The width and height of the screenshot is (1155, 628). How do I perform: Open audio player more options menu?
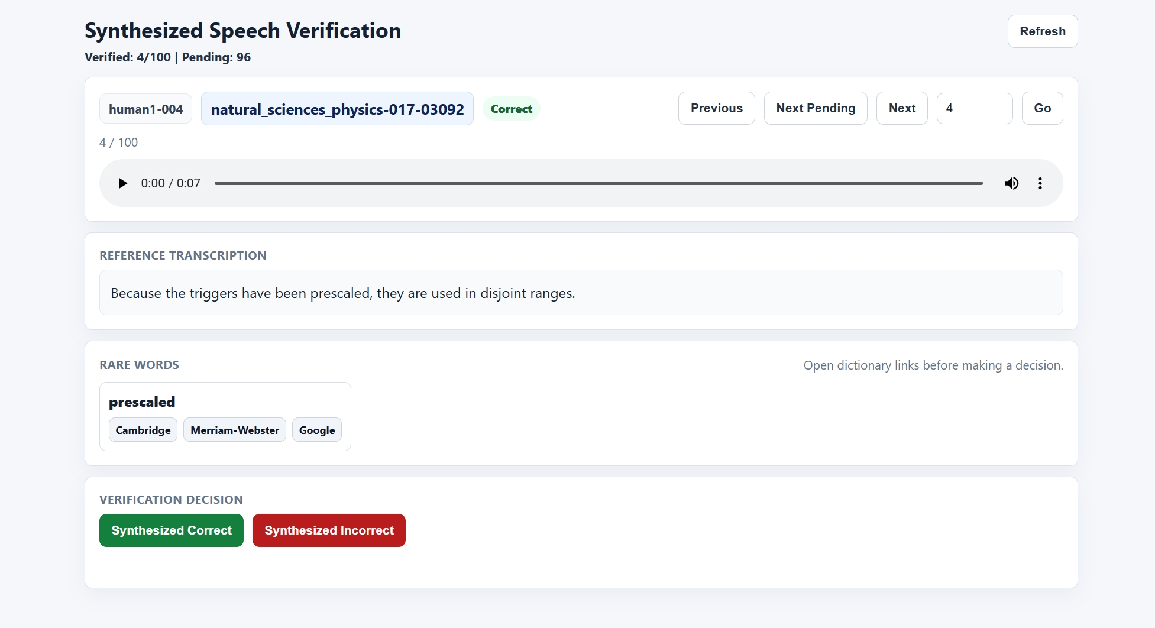1040,183
